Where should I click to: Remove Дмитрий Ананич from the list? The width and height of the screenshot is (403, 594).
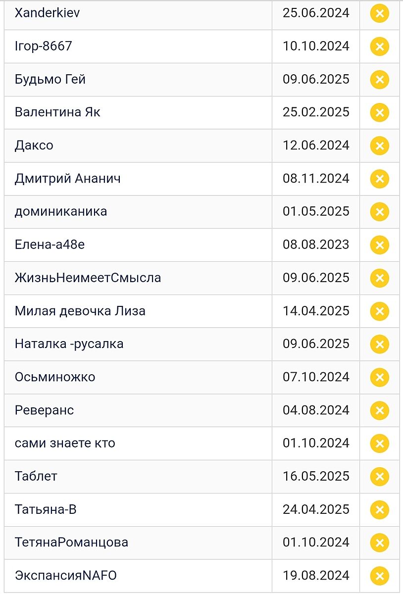tap(379, 179)
